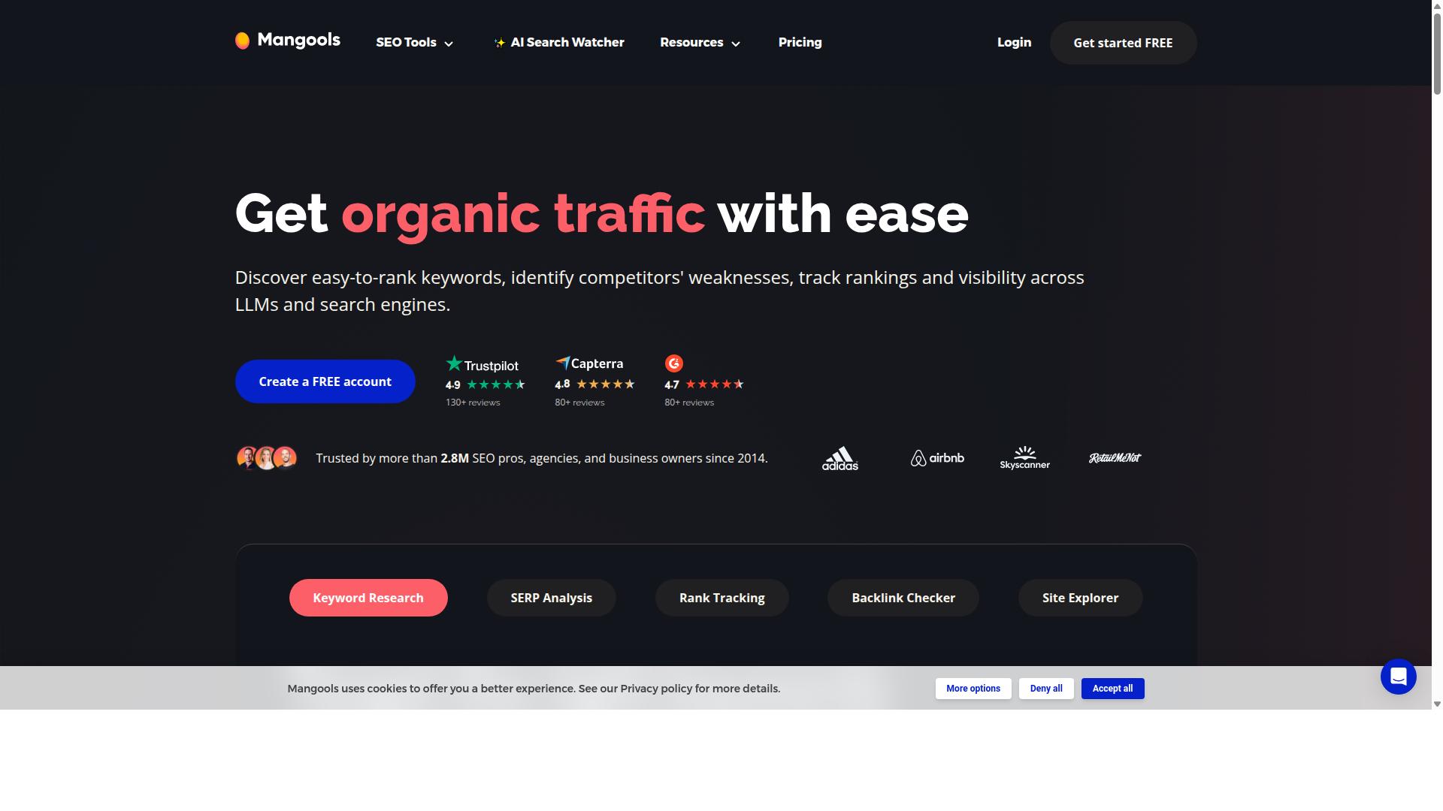1443x811 pixels.
Task: Click the adidas logo
Action: [x=839, y=458]
